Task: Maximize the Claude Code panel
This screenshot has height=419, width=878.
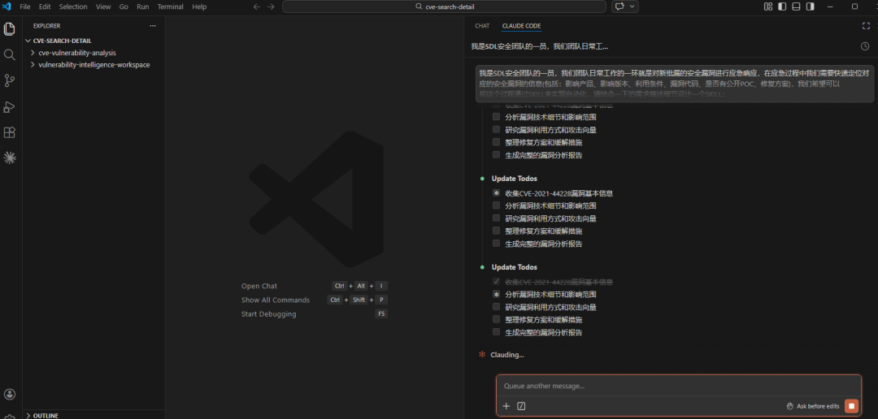Action: 867,26
